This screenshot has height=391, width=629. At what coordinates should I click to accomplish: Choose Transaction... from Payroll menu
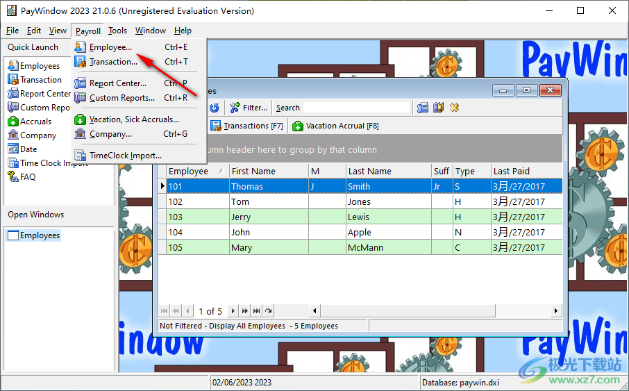[139, 61]
